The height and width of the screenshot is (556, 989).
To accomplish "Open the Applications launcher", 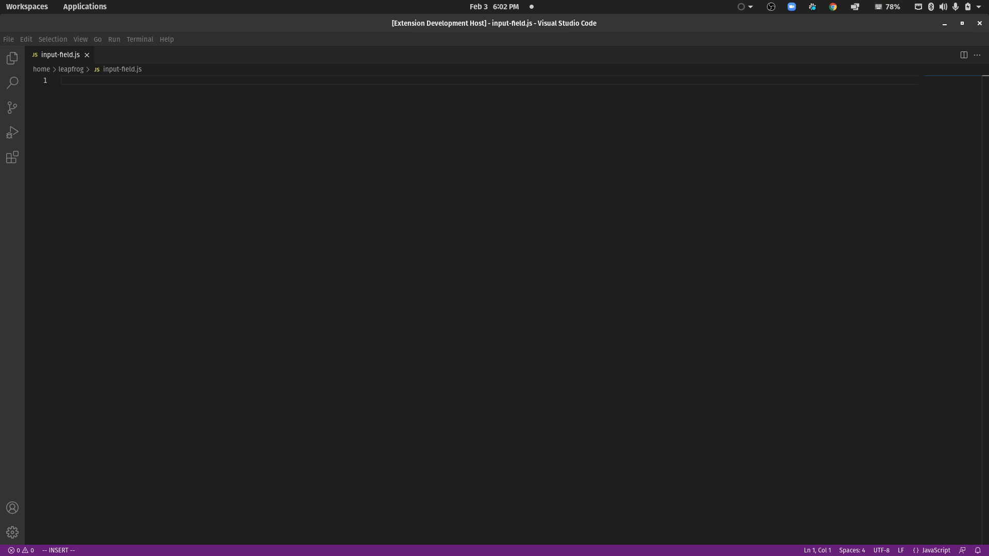I will pos(84,7).
